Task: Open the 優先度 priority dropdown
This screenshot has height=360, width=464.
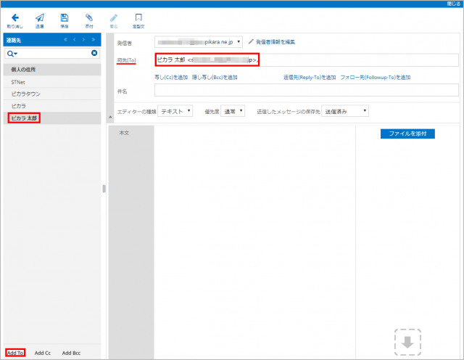Action: (232, 111)
